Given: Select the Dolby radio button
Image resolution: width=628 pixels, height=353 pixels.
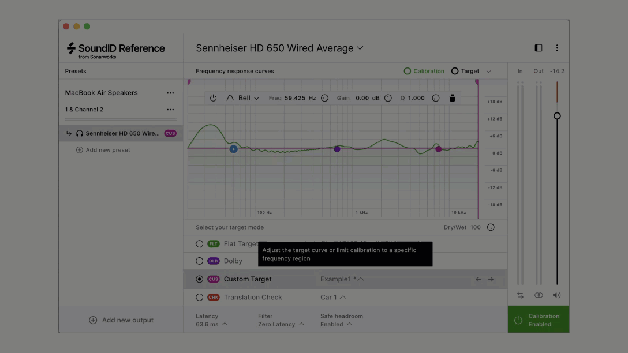Looking at the screenshot, I should click(x=200, y=261).
